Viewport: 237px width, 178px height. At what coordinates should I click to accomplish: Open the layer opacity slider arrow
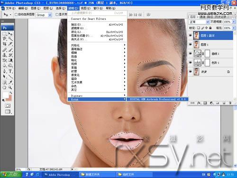(x=234, y=22)
